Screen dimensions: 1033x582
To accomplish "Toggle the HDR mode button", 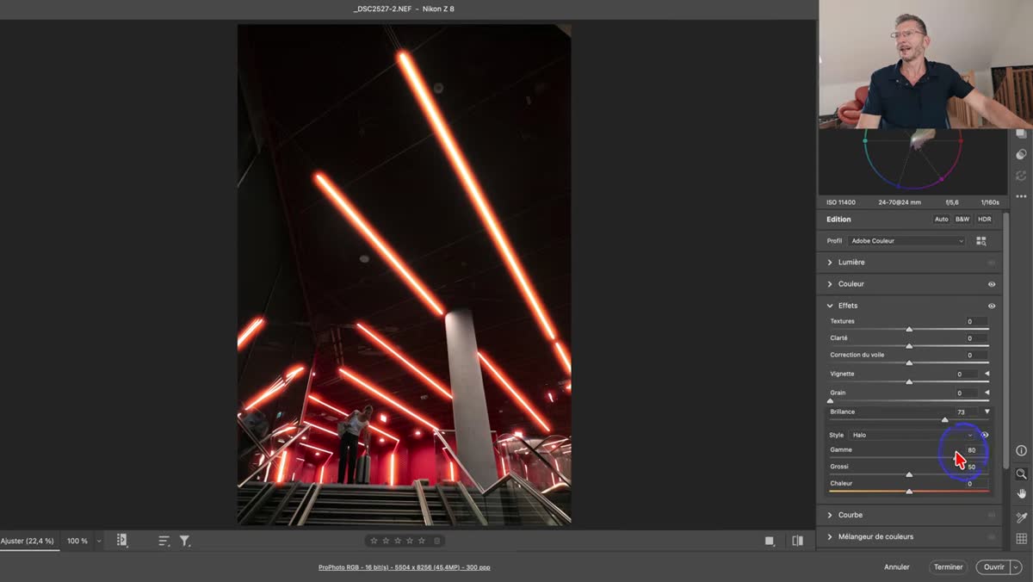I will click(984, 220).
